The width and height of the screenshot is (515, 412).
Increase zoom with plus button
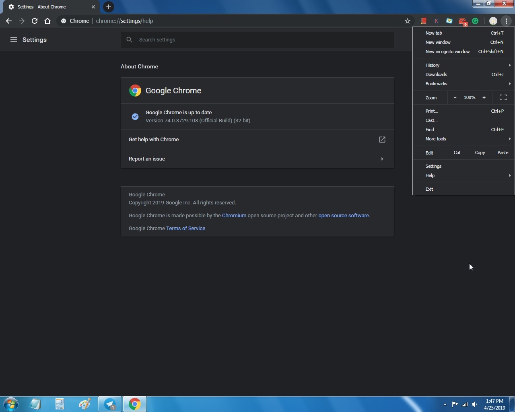coord(484,97)
